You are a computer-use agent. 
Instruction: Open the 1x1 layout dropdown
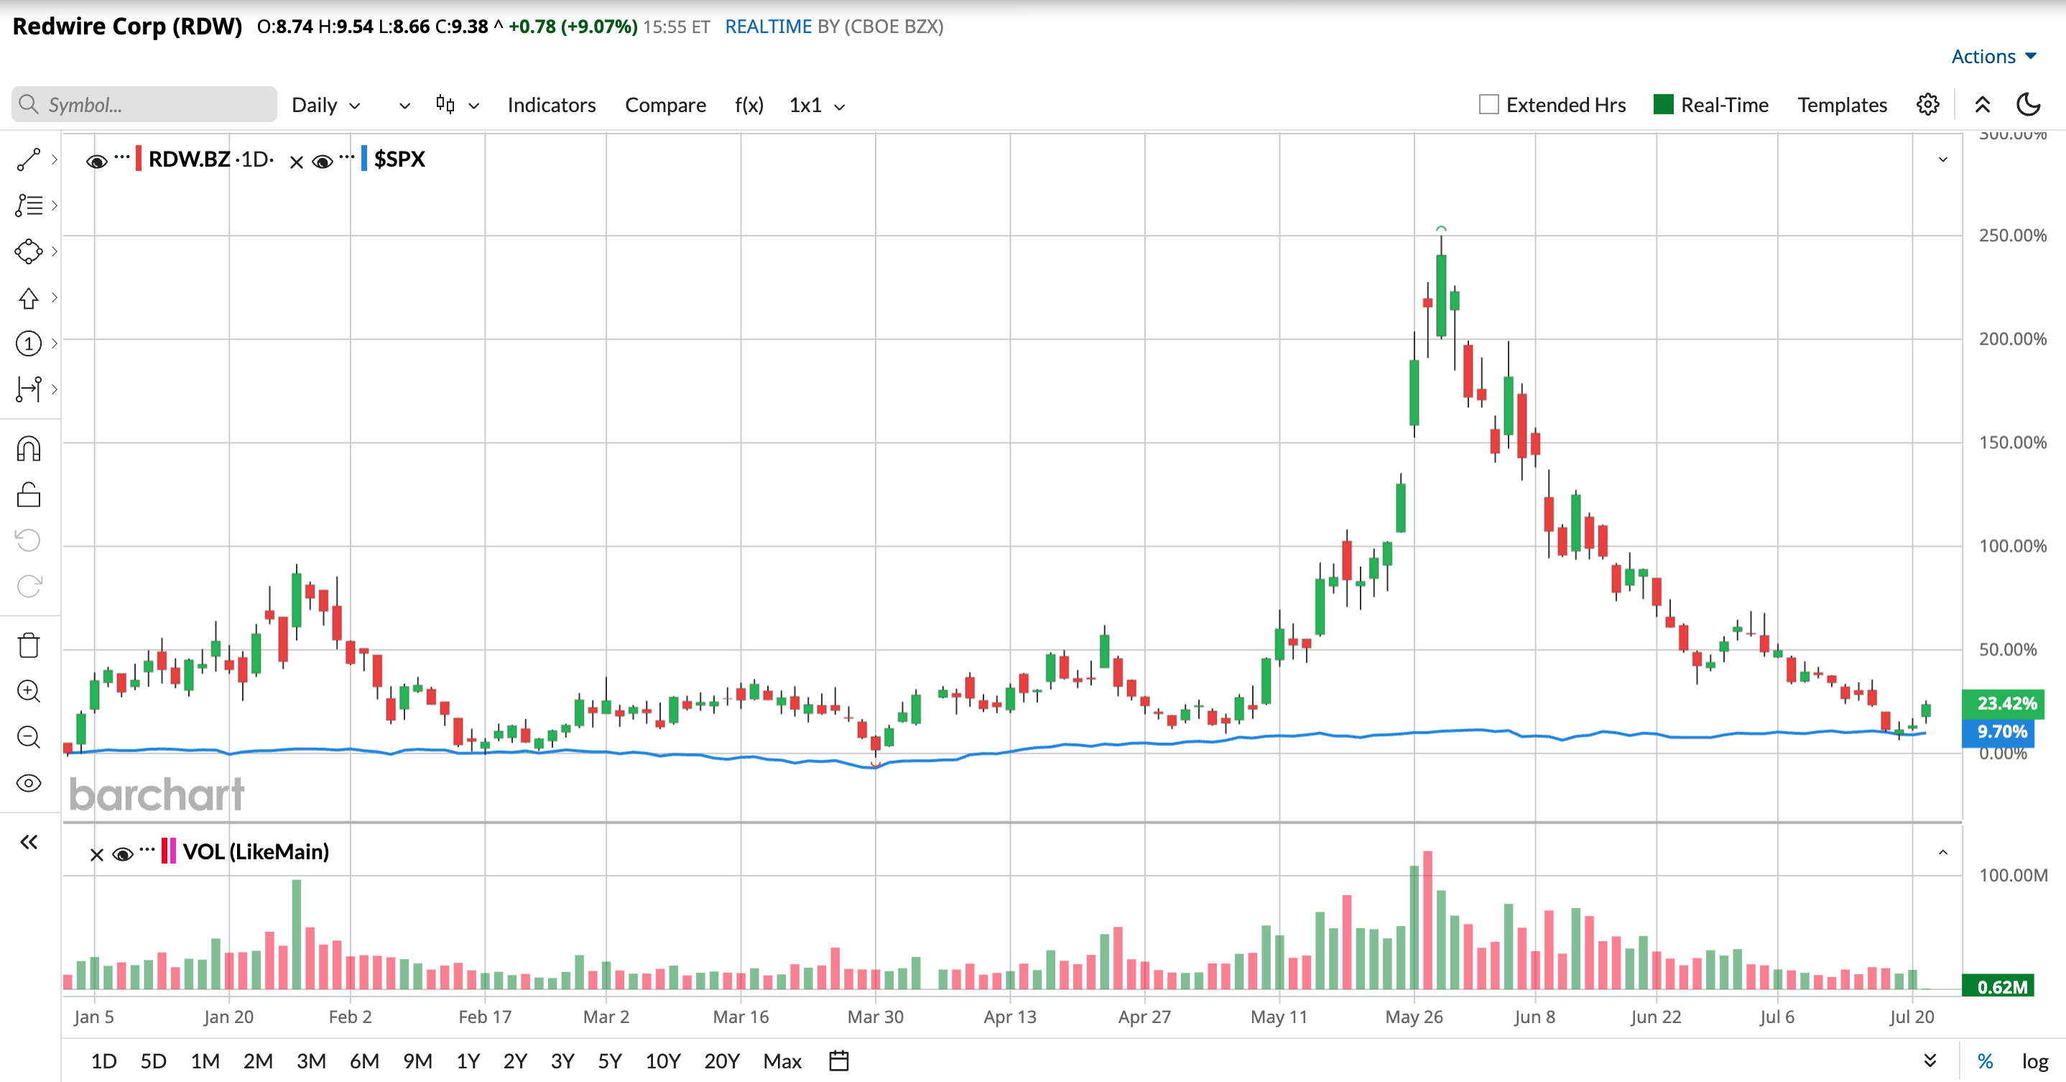click(x=817, y=104)
